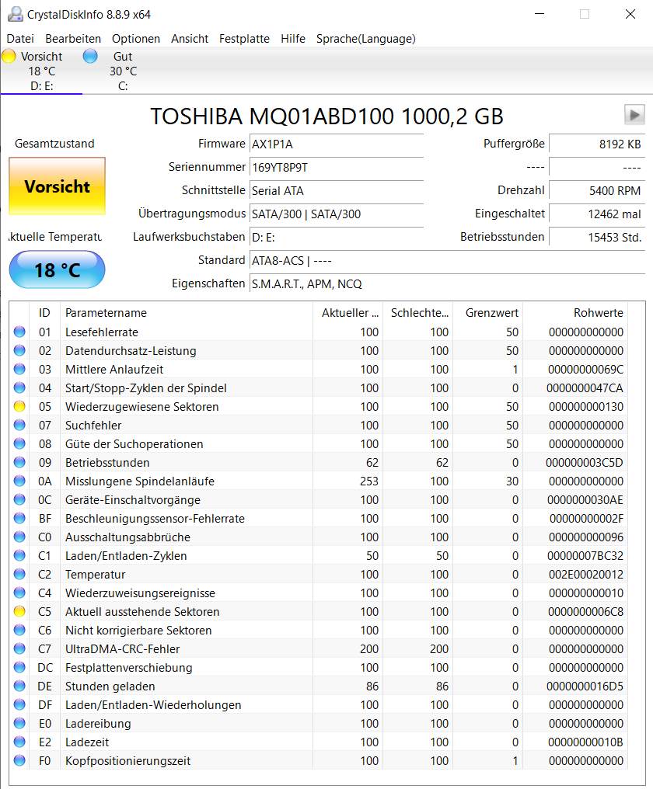The image size is (653, 789).
Task: Click the blue 18 °C temperature button
Action: (57, 269)
